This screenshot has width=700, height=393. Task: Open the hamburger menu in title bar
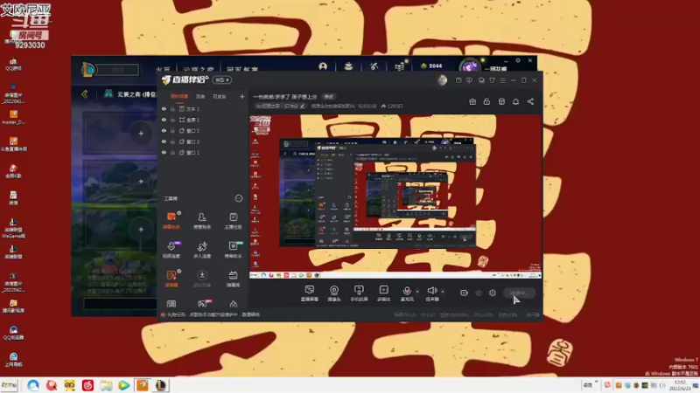coord(502,80)
